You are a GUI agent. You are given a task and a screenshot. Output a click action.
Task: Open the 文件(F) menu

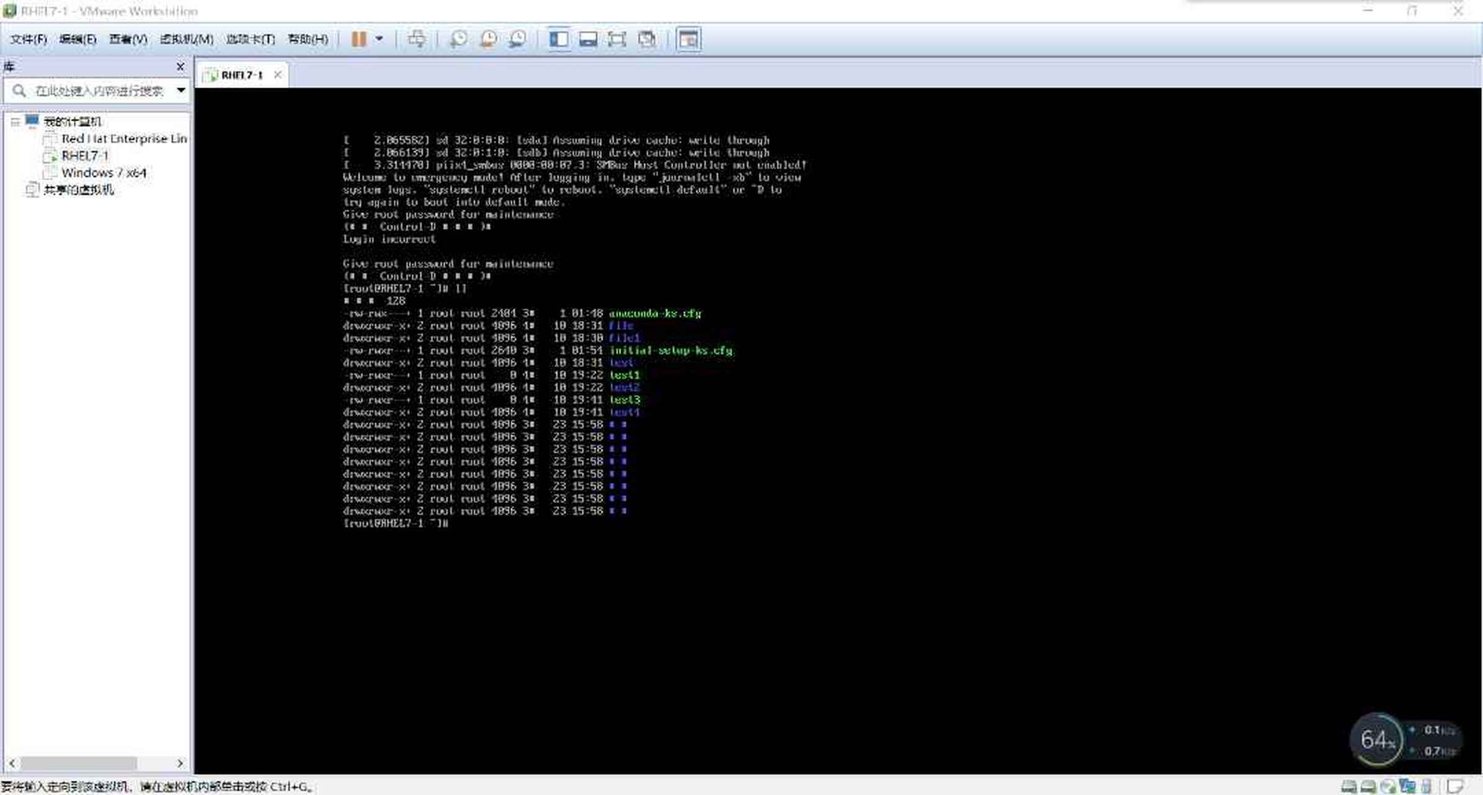click(29, 39)
